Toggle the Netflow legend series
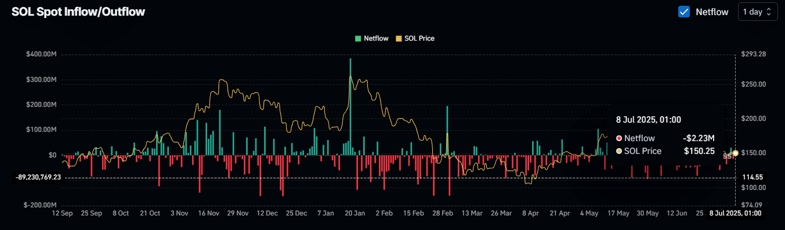This screenshot has width=785, height=230. pos(372,38)
